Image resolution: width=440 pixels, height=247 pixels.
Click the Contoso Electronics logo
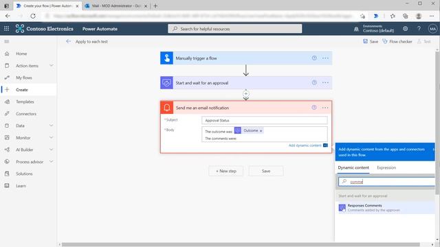coord(44,29)
